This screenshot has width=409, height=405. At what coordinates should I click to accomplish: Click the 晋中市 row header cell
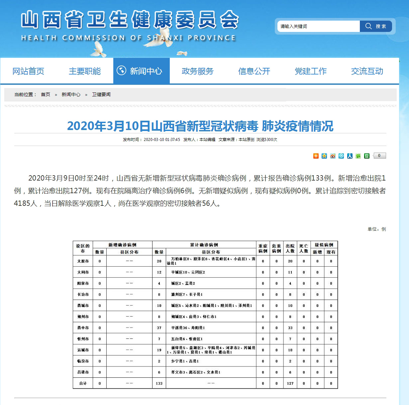83,328
